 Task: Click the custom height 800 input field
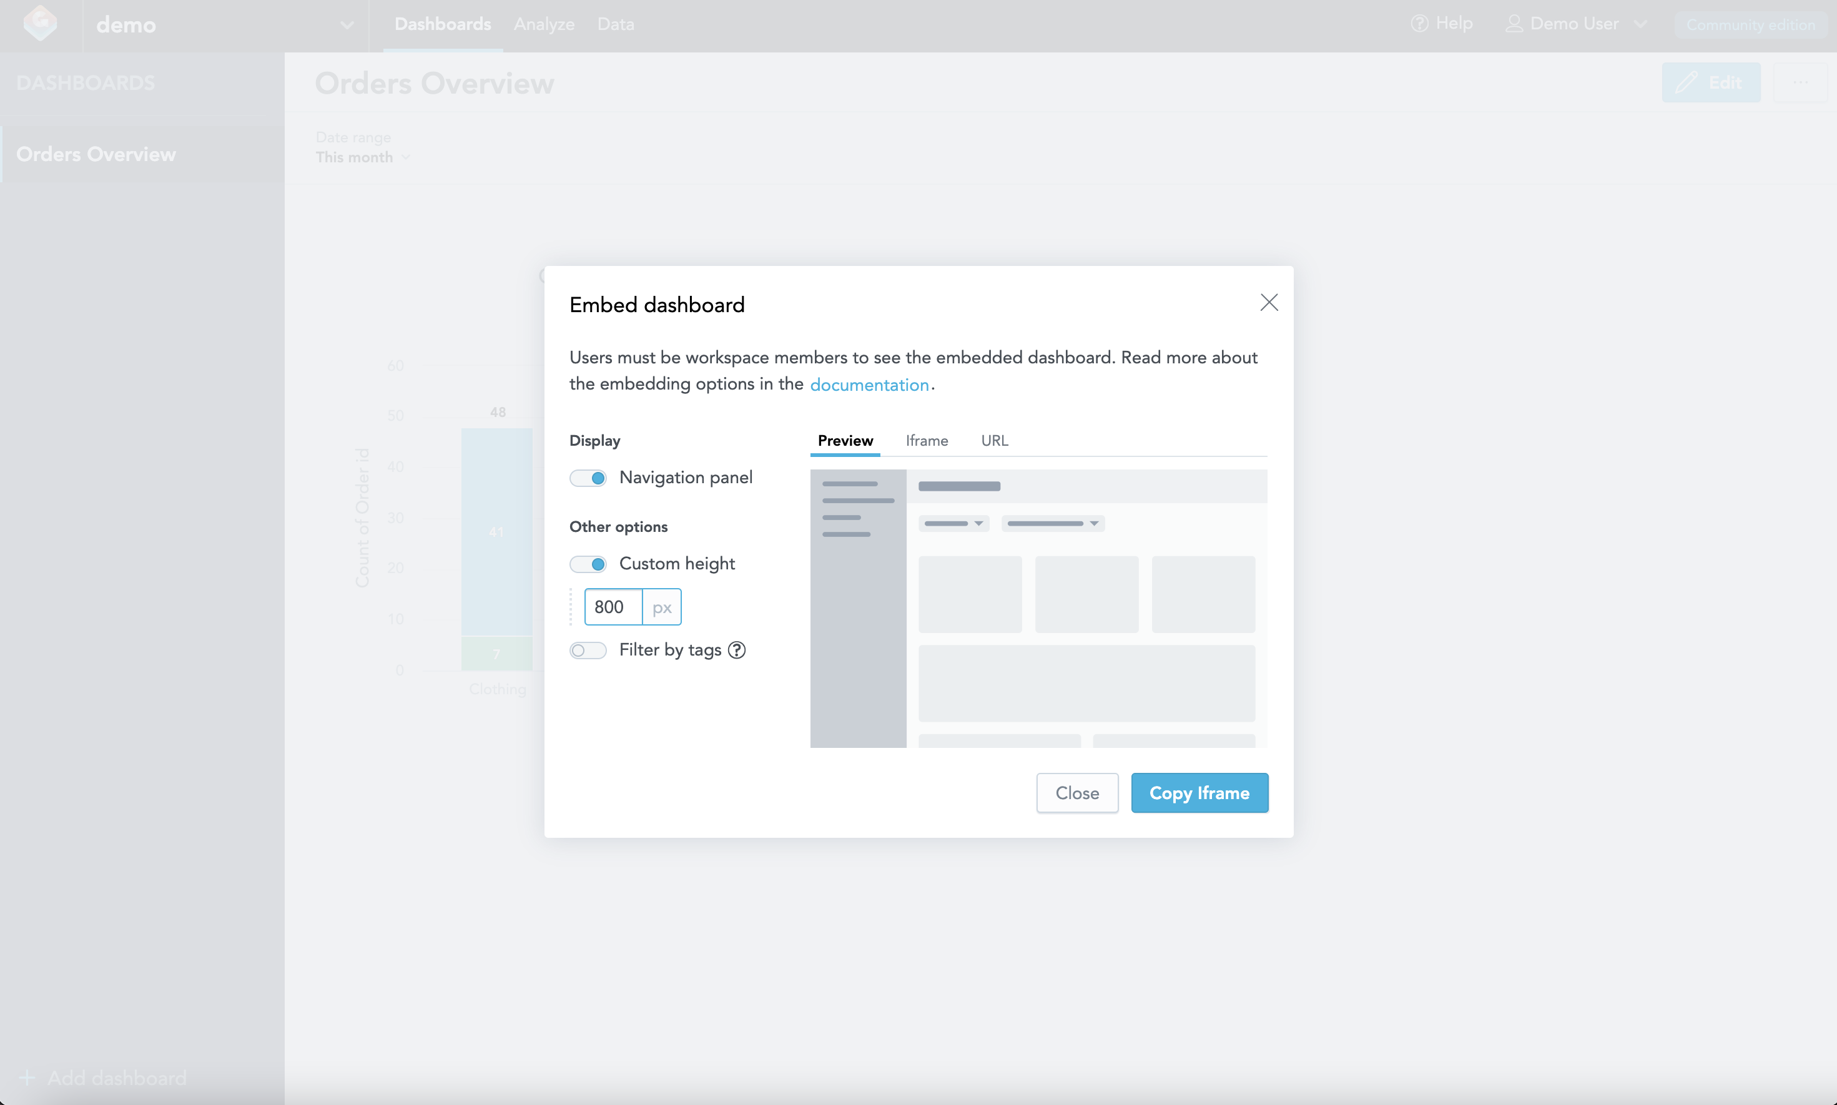point(614,607)
